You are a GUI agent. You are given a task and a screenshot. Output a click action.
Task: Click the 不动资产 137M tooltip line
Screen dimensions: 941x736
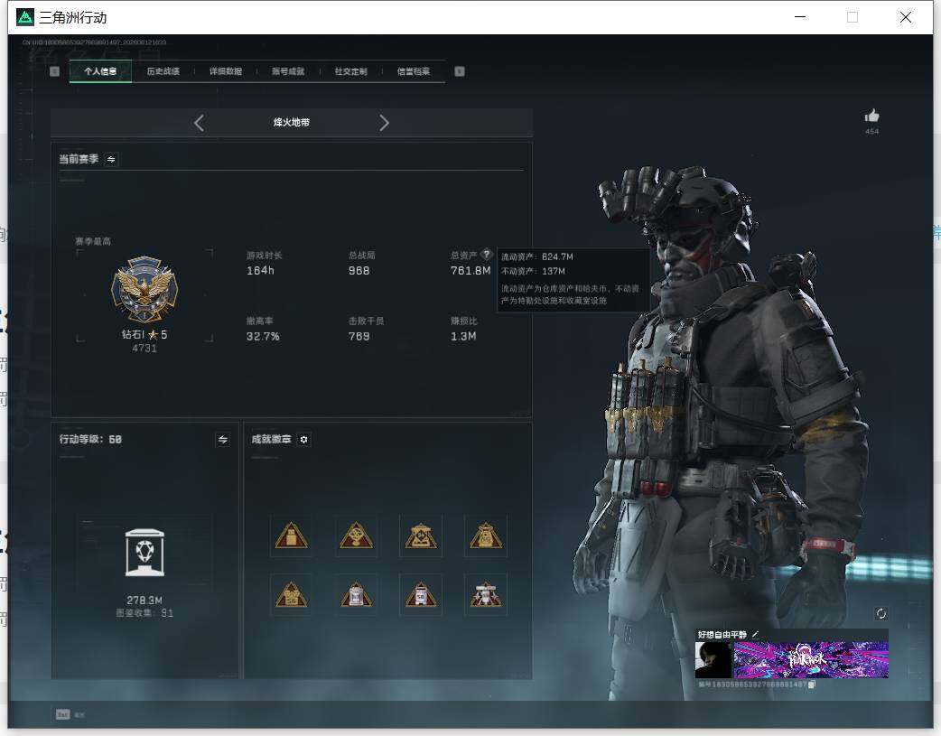[x=533, y=271]
